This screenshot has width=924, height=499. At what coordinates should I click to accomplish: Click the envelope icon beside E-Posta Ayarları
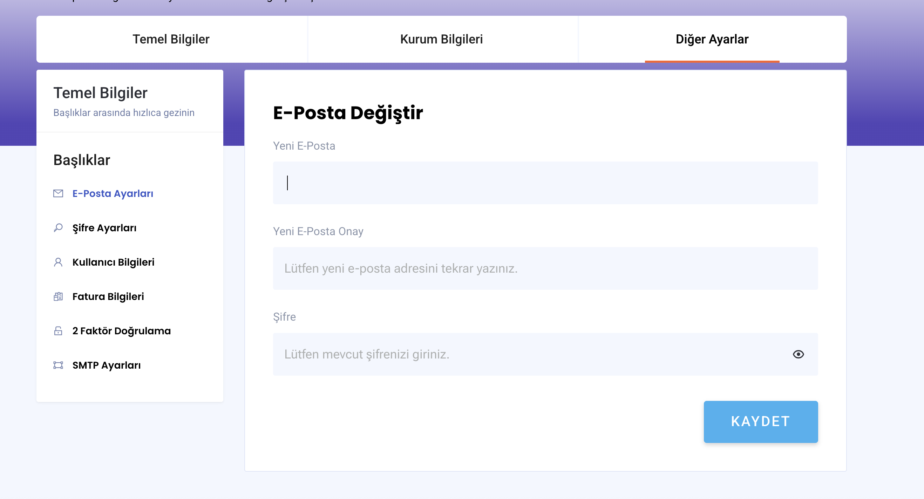[58, 193]
